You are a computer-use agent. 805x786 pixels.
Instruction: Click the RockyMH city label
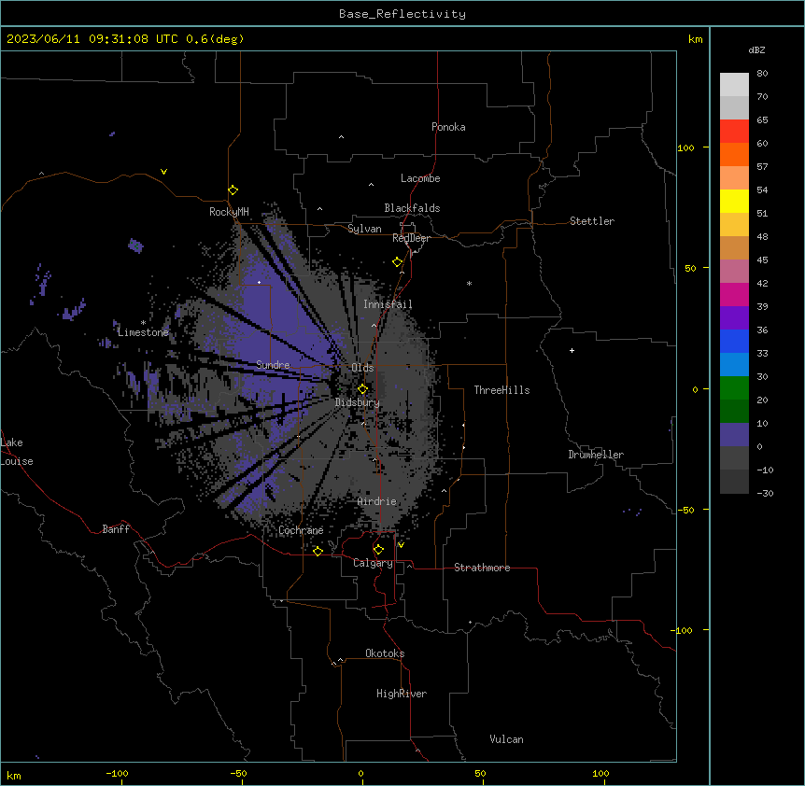pos(229,212)
